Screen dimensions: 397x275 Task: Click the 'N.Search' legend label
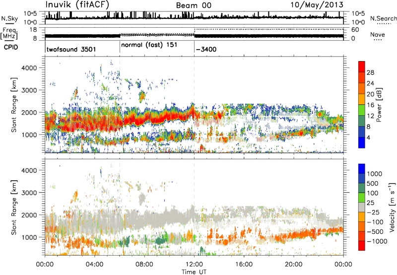[x=383, y=18]
